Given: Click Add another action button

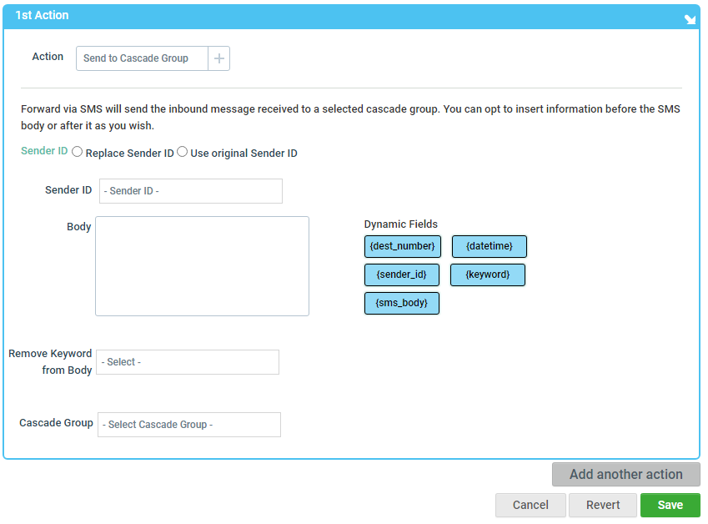Looking at the screenshot, I should pyautogui.click(x=625, y=474).
